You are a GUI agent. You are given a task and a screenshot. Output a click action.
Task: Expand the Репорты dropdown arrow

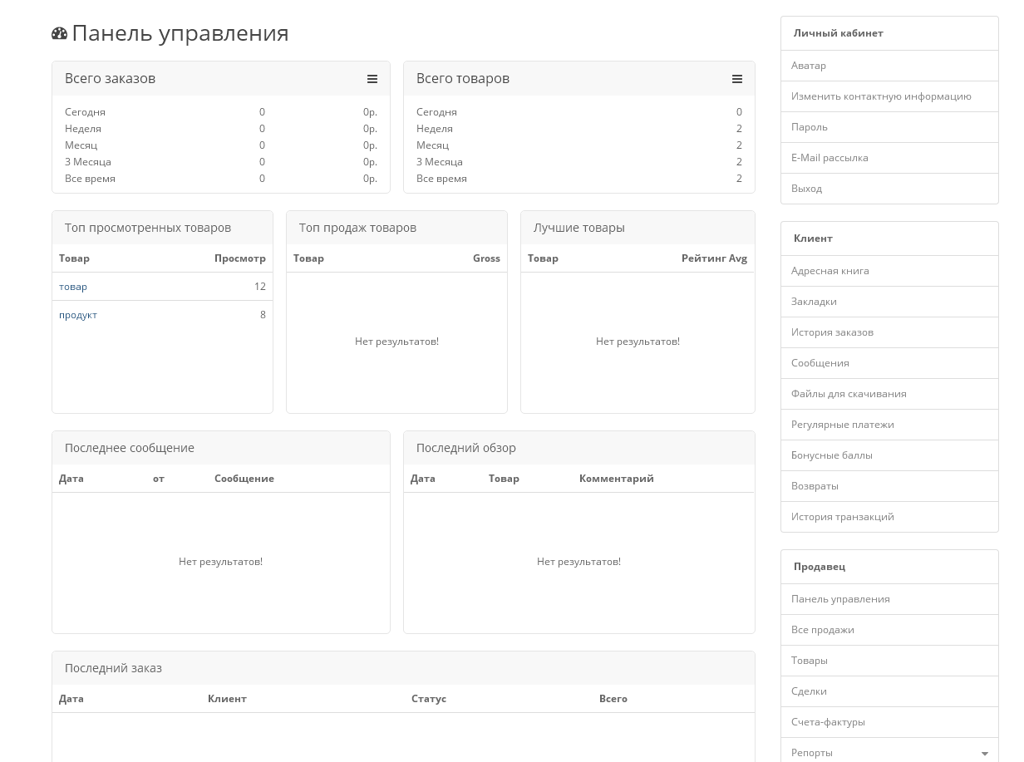[984, 754]
